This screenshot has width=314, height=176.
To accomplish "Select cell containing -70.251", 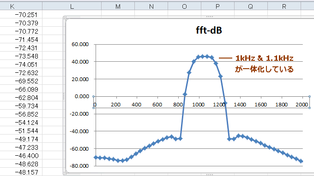I will [x=21, y=15].
